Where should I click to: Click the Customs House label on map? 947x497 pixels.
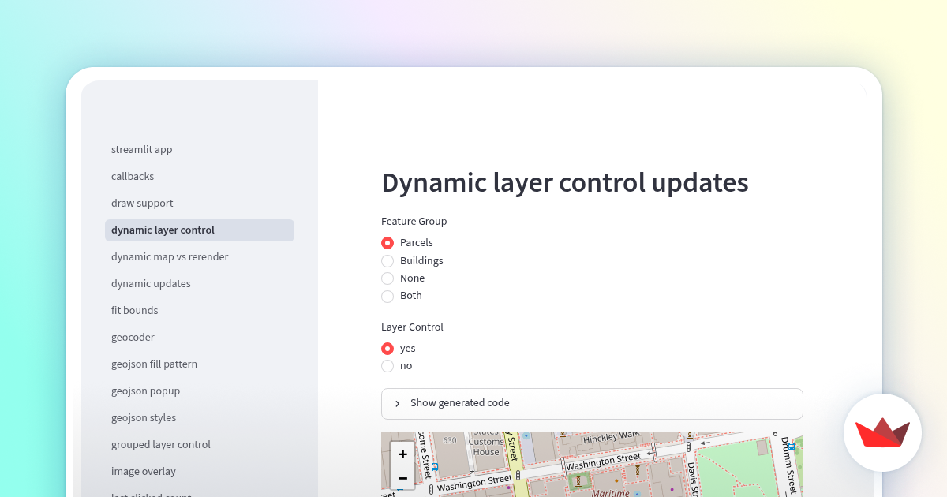(x=486, y=447)
